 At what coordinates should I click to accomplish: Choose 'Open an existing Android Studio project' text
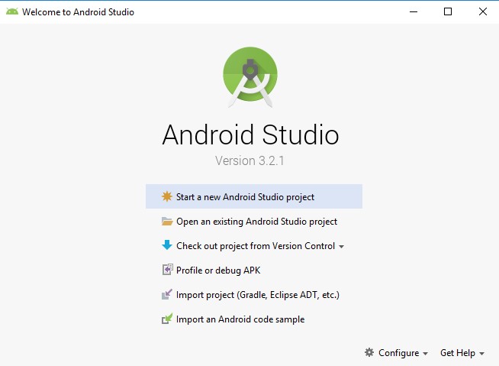(x=256, y=222)
